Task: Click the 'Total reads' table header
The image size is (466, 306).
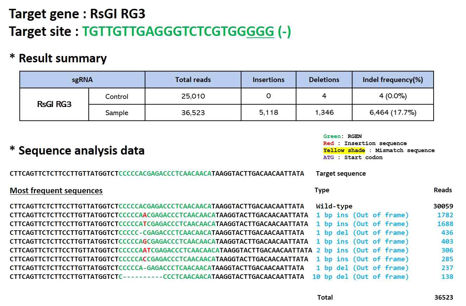Action: [x=193, y=80]
